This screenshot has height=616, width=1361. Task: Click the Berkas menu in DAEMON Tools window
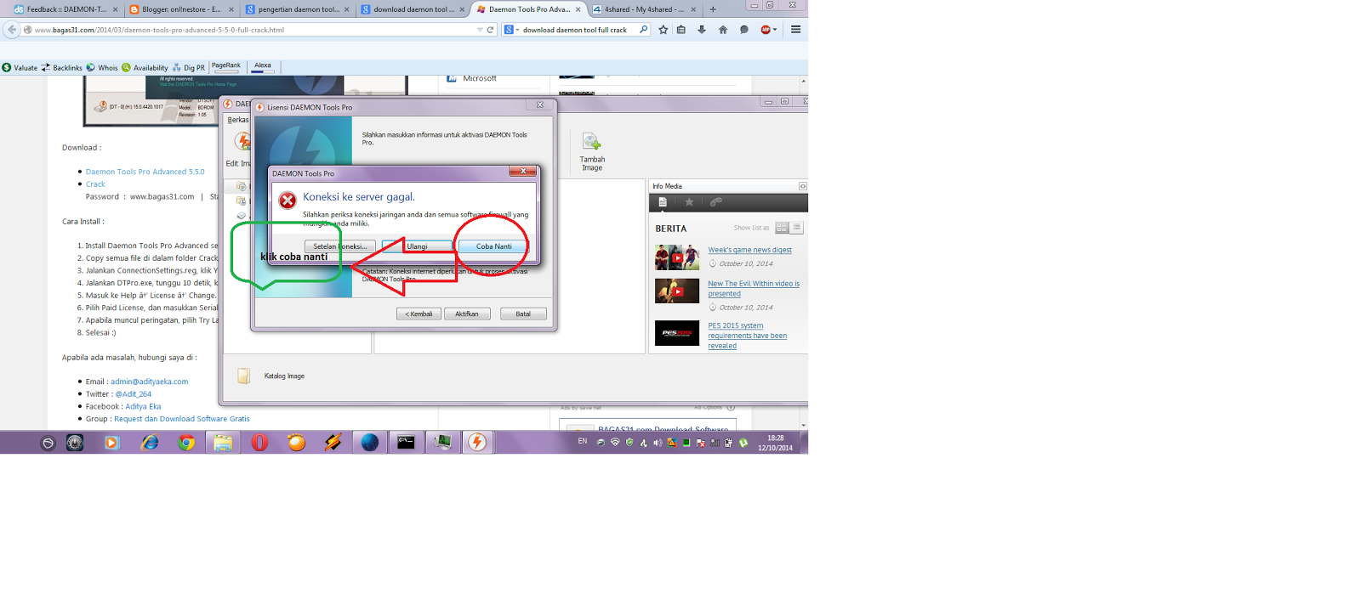tap(238, 120)
